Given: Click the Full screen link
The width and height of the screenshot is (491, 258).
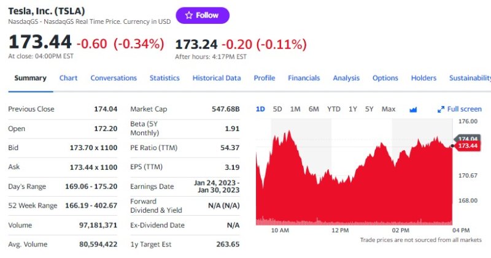Looking at the screenshot, I should 464,109.
